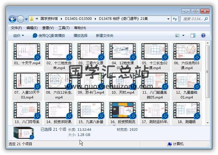Image resolution: width=218 pixels, height=155 pixels.
Task: Minimize the explorer window
Action: [186, 11]
